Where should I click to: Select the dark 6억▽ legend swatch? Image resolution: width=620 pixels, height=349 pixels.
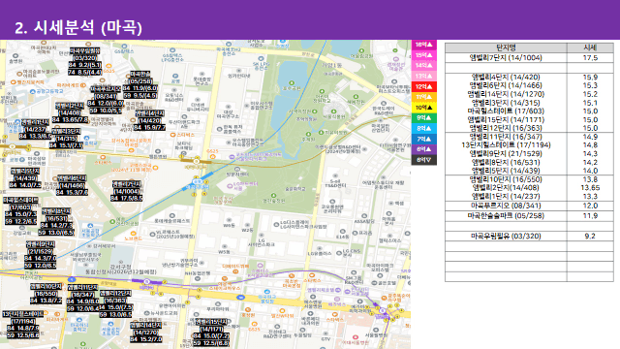coord(424,160)
